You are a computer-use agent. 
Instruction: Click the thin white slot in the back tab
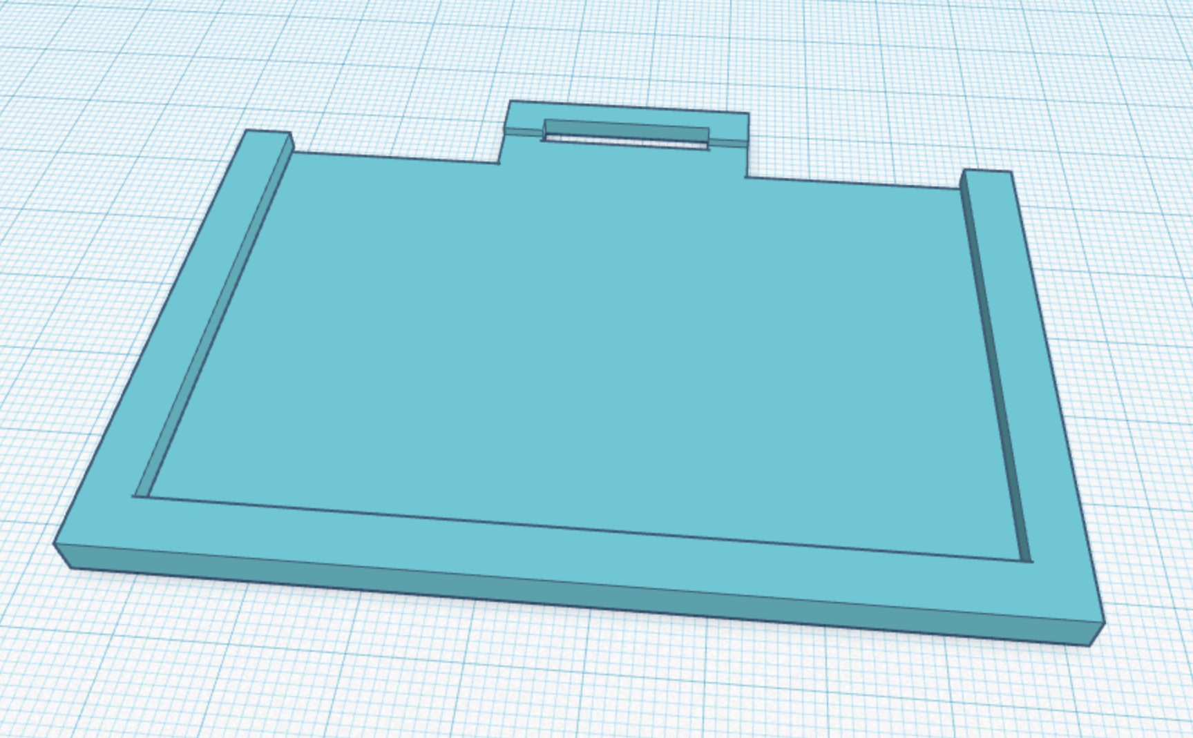(x=626, y=143)
